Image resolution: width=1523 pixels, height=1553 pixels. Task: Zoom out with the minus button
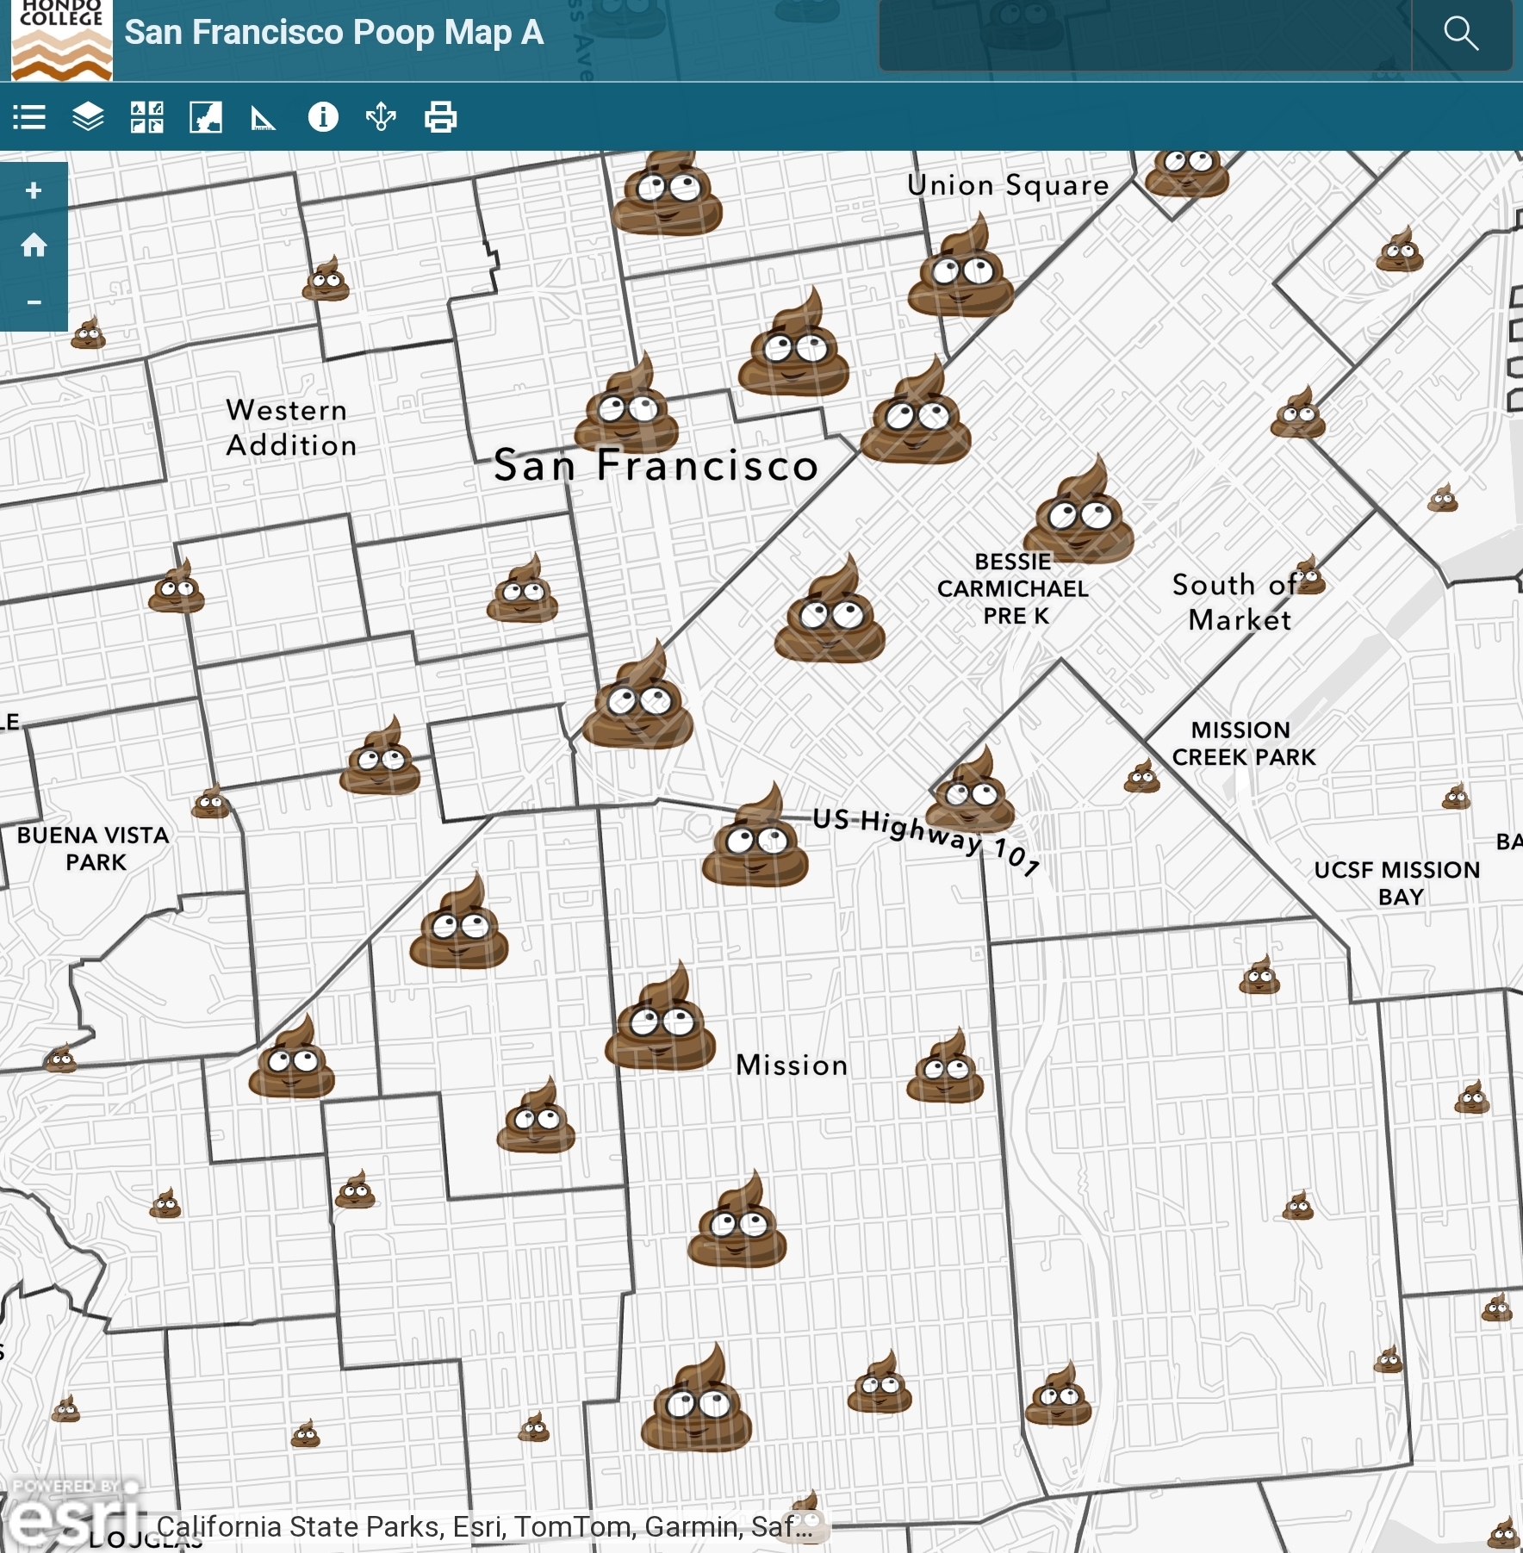(34, 302)
